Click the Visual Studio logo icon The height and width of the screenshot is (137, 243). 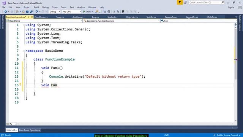coord(4,3)
